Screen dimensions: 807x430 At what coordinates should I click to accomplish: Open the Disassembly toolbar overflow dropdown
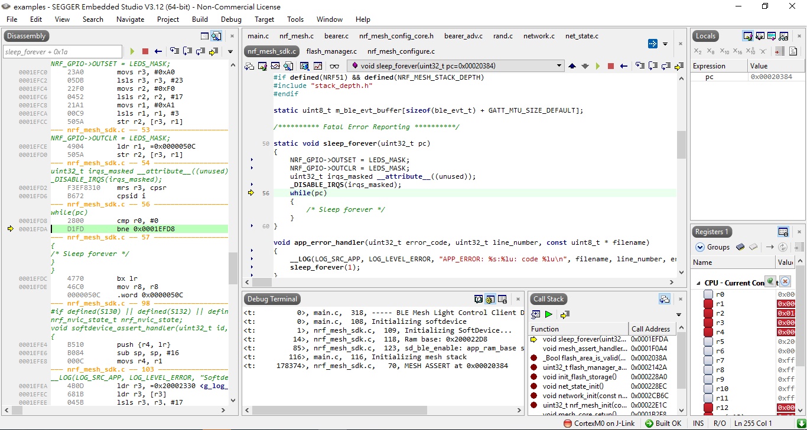(x=230, y=52)
